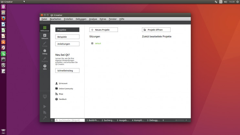Image resolution: width=240 pixels, height=135 pixels.
Task: Click the Projekt öffnen button
Action: pyautogui.click(x=156, y=30)
